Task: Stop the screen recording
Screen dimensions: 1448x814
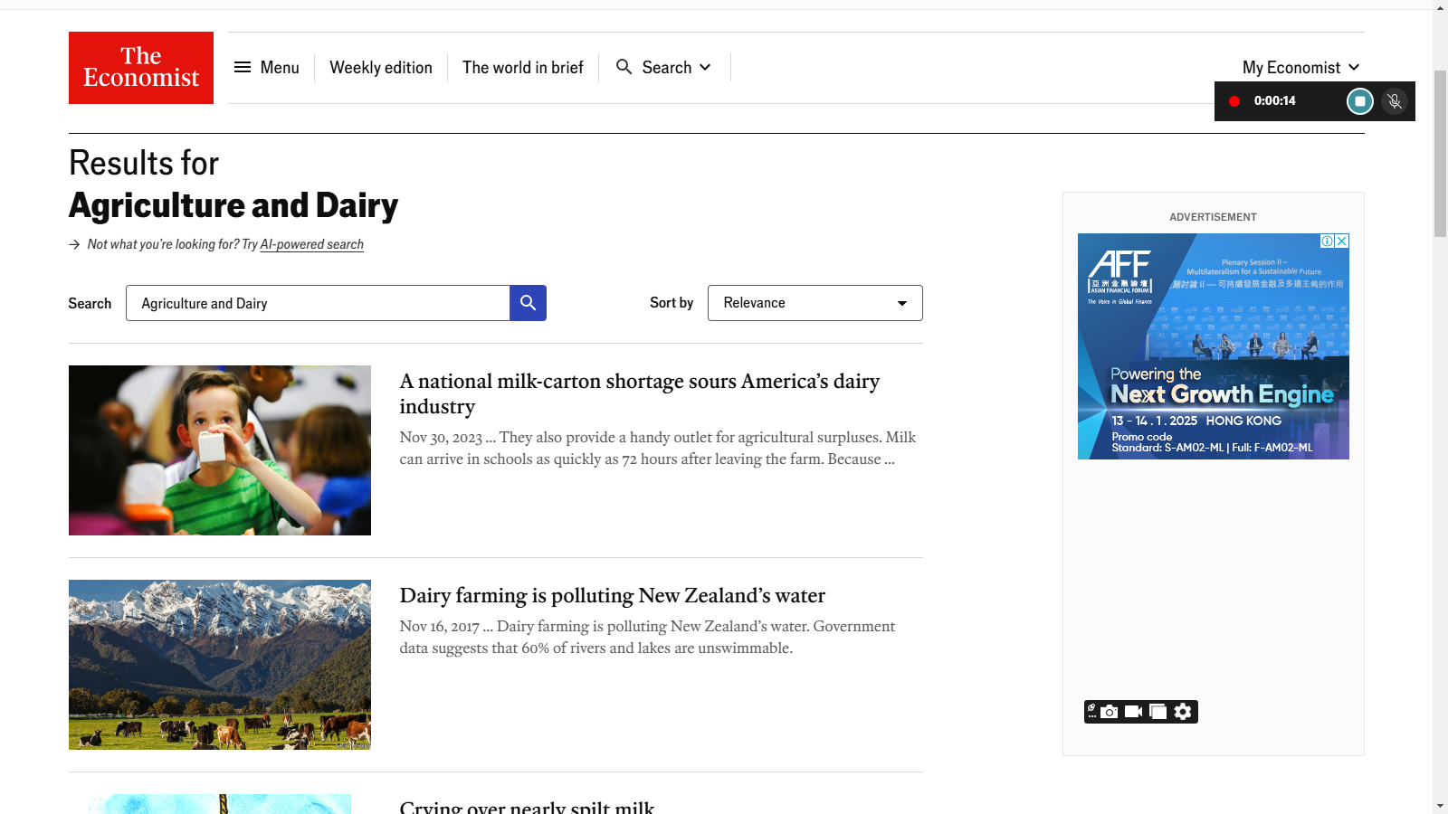Action: 1359,101
